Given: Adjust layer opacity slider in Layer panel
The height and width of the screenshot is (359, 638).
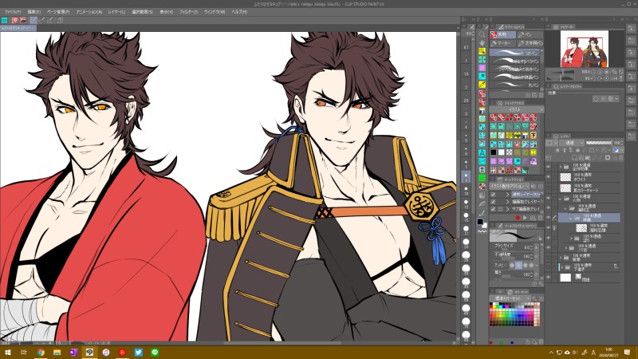Looking at the screenshot, I should pyautogui.click(x=599, y=143).
